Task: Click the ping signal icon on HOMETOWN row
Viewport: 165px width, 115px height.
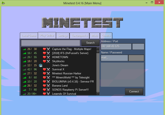Action: click(24, 57)
